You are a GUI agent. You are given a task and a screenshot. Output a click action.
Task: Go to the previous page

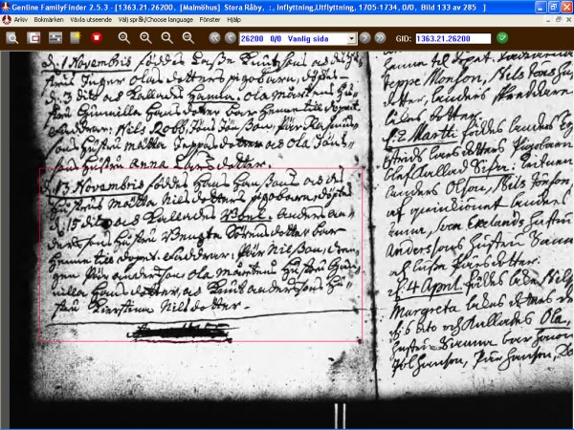[x=230, y=37]
